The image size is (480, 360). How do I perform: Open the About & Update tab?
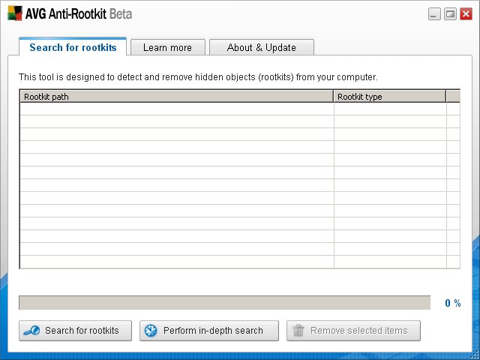262,47
